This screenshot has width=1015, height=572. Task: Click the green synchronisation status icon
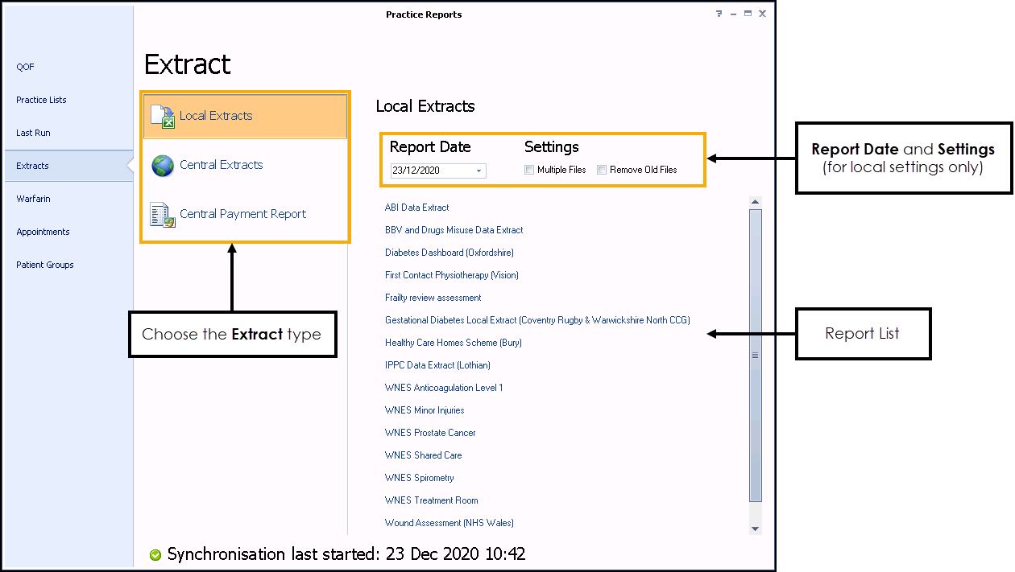(155, 555)
